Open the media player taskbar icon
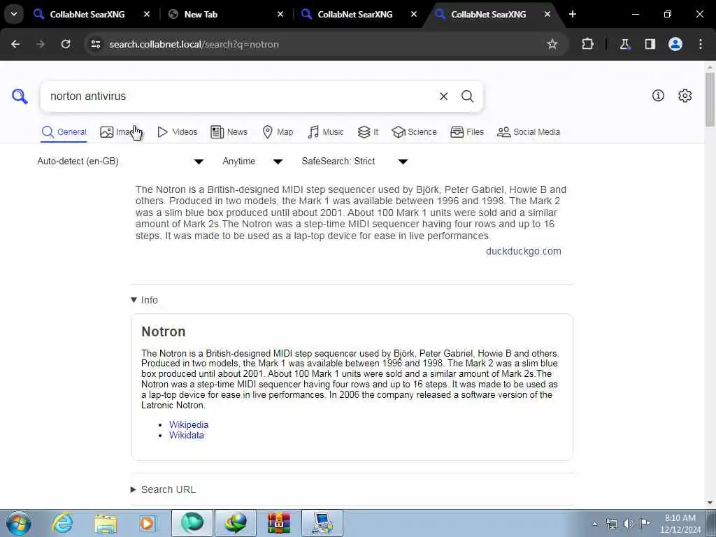This screenshot has height=537, width=716. pyautogui.click(x=148, y=523)
